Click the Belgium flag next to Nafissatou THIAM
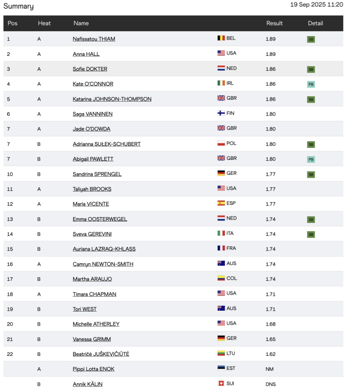The image size is (347, 392). click(x=221, y=39)
